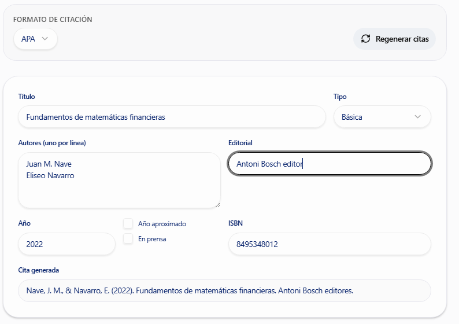Tick the En prensa checkbox
Screen dimensions: 459x324
128,239
